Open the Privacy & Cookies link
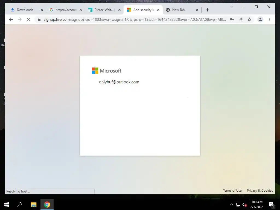The width and height of the screenshot is (280, 210). (x=260, y=191)
